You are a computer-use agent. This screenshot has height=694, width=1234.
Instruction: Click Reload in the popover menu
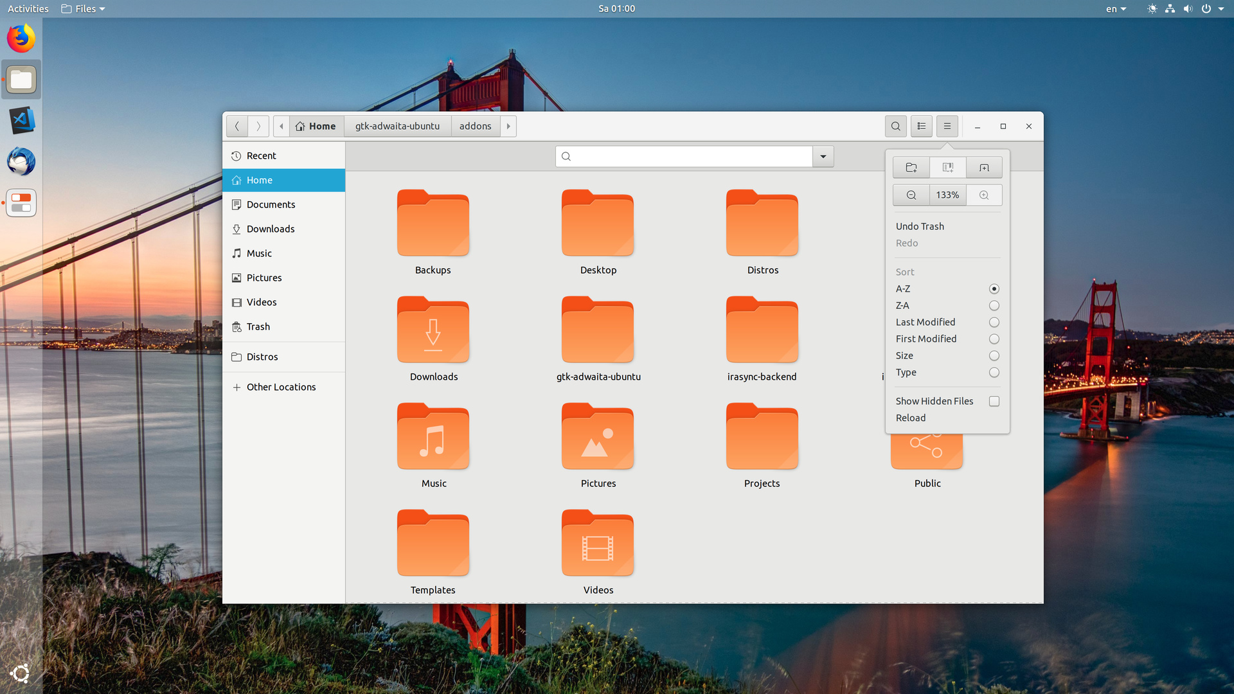[x=911, y=418]
